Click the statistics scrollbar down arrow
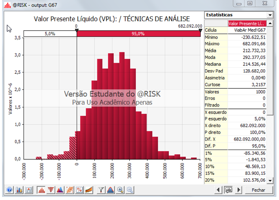The height and width of the screenshot is (200, 279). pyautogui.click(x=270, y=181)
